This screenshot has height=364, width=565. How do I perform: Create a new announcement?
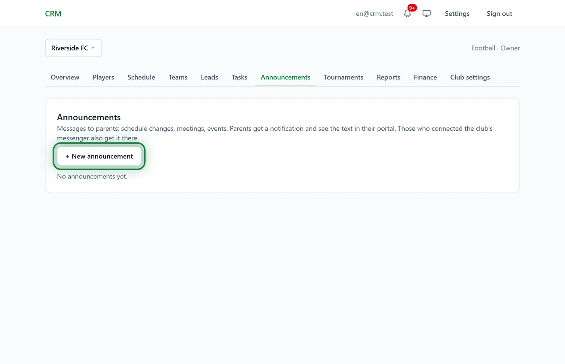(99, 156)
